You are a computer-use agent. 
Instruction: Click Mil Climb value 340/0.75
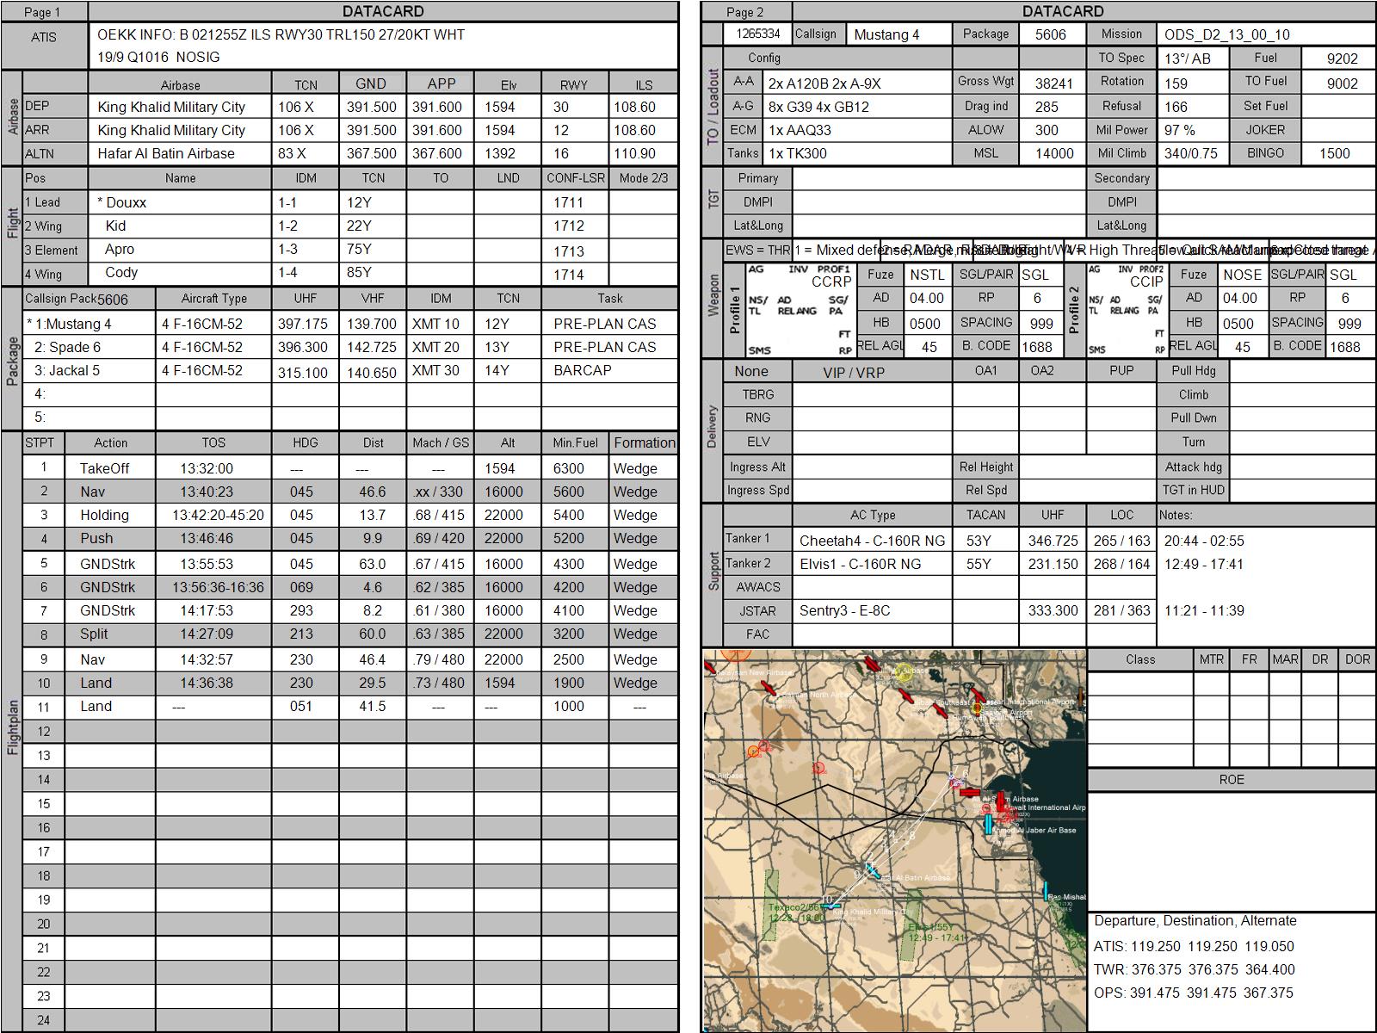pos(1192,153)
